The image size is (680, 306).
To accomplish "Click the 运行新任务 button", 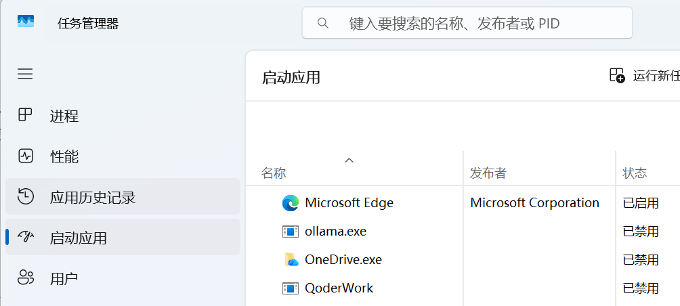I will [644, 75].
